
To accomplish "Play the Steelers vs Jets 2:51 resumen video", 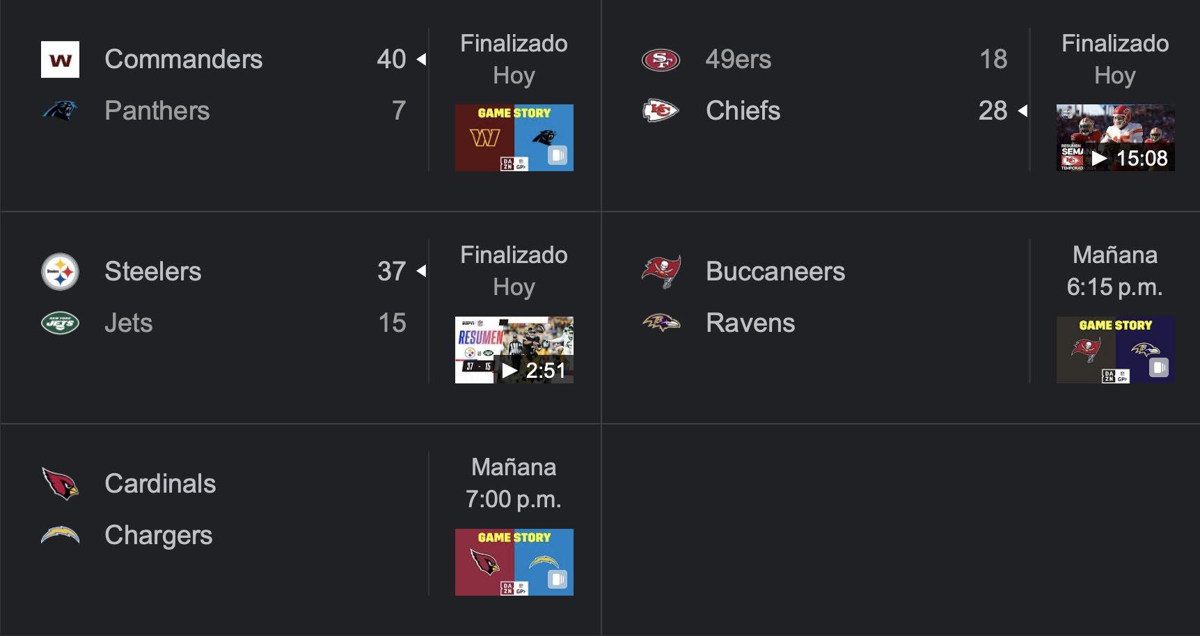I will pyautogui.click(x=514, y=350).
